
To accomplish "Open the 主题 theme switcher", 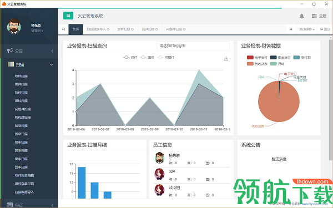I will coord(319,16).
